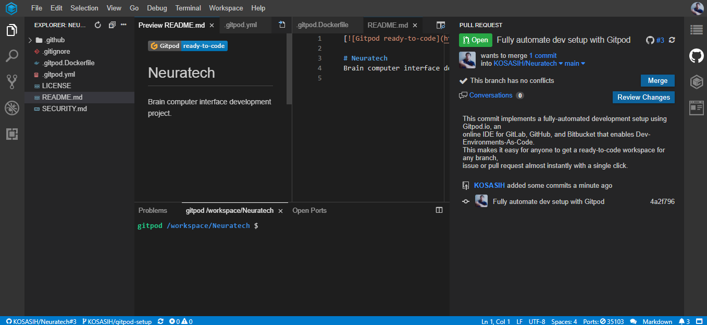Select SECURITY.md in explorer
The width and height of the screenshot is (707, 325).
click(x=79, y=109)
